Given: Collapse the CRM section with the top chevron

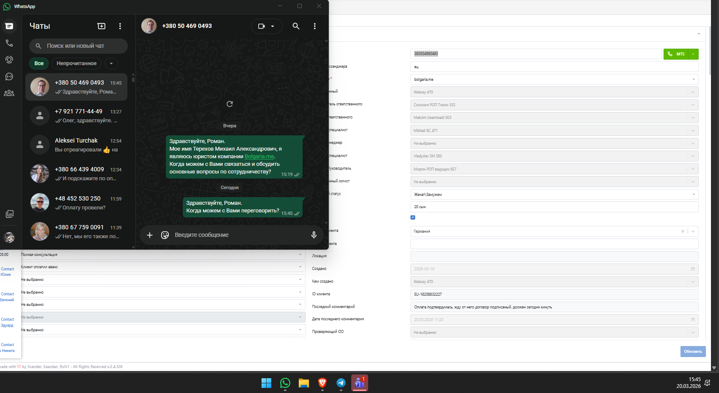Looking at the screenshot, I should 699,34.
